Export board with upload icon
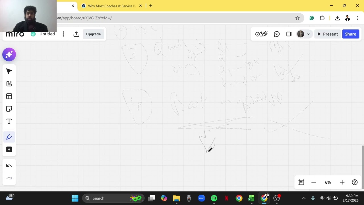The width and height of the screenshot is (364, 205). (x=76, y=34)
